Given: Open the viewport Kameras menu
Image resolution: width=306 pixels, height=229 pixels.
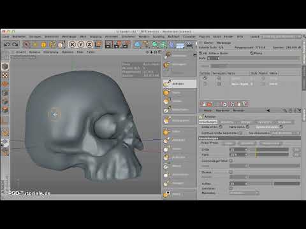Looking at the screenshot, I should (x=34, y=52).
